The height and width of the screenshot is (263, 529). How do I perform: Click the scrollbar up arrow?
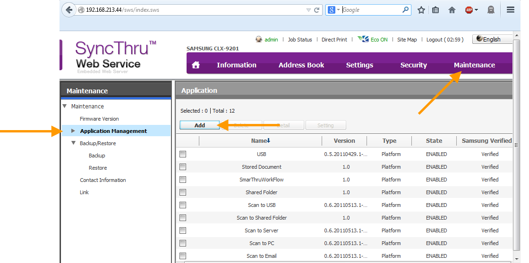(516, 35)
